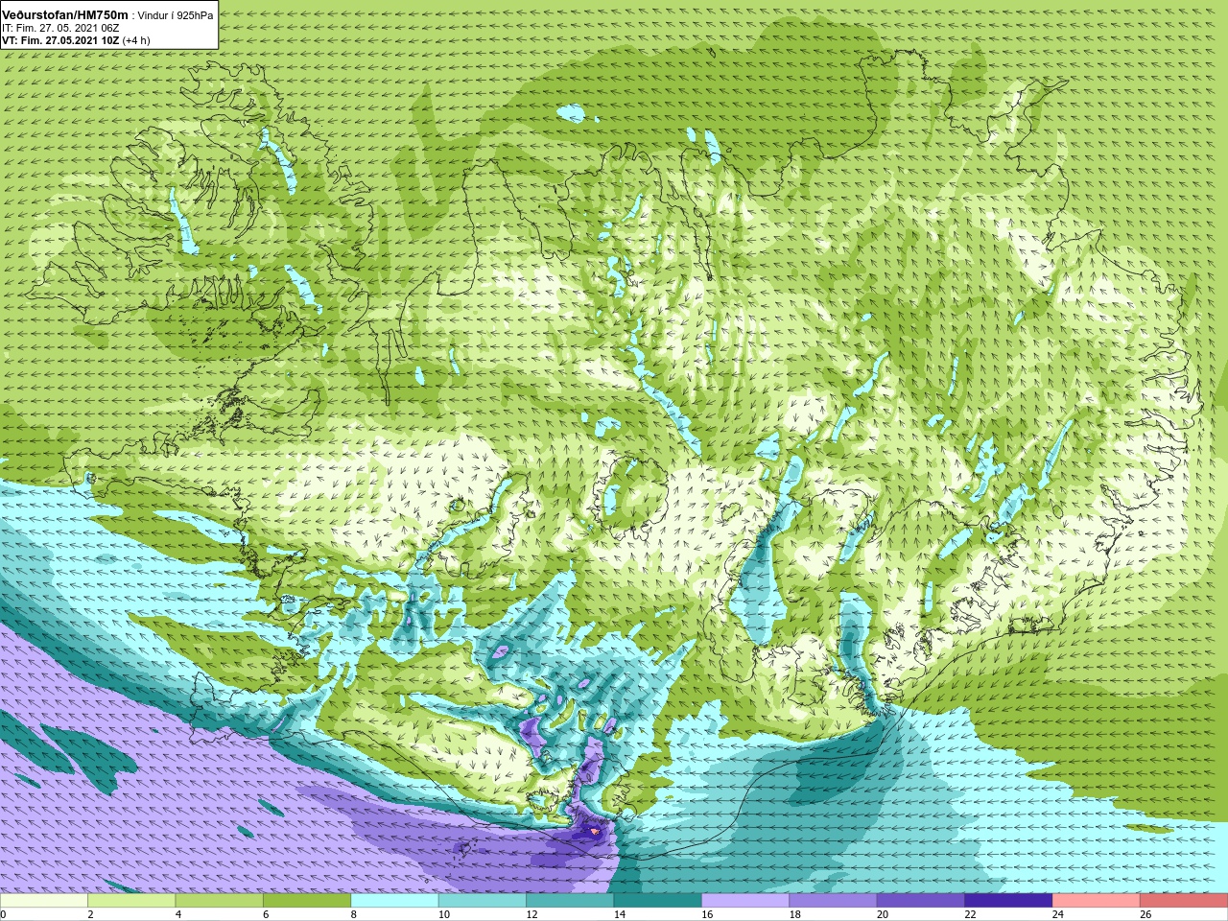This screenshot has width=1228, height=921.
Task: Click the legend value label 26
Action: coord(1145,914)
